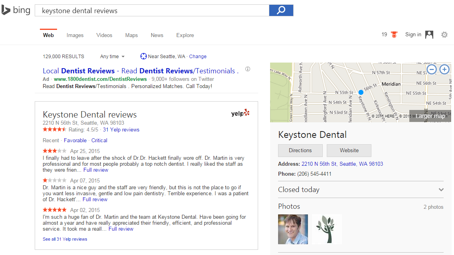Image resolution: width=454 pixels, height=255 pixels.
Task: Expand the Closed today hours
Action: click(x=441, y=190)
